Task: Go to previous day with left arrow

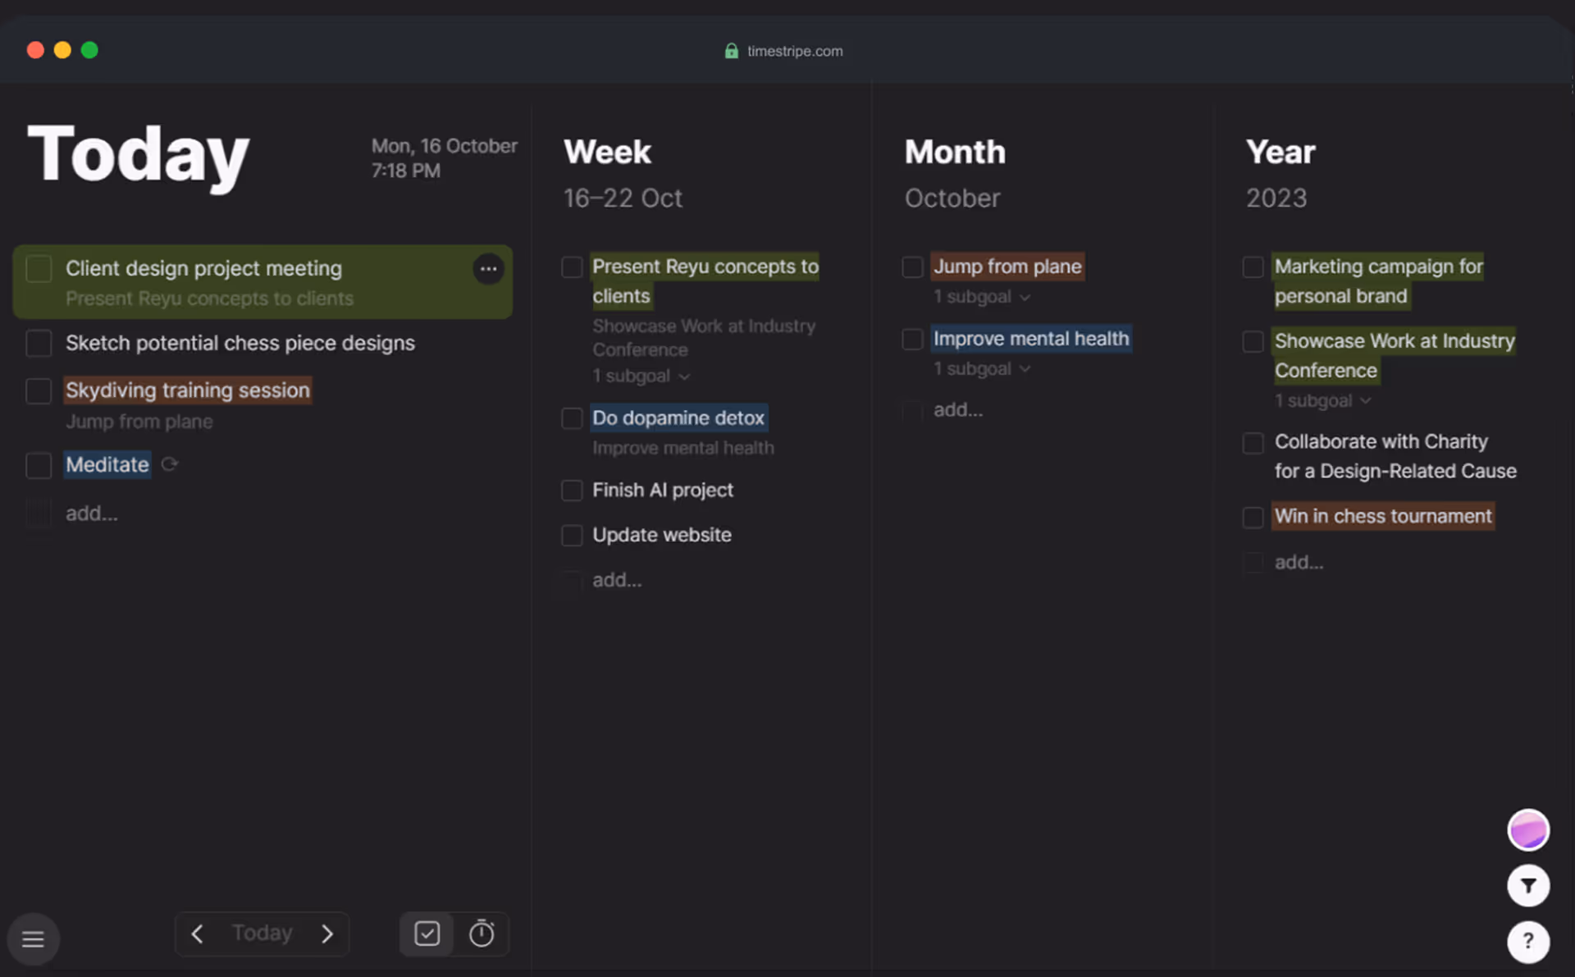Action: point(198,934)
